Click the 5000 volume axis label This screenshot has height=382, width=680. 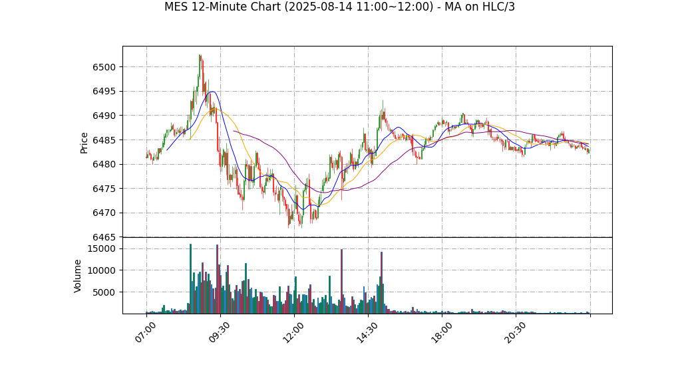click(104, 292)
